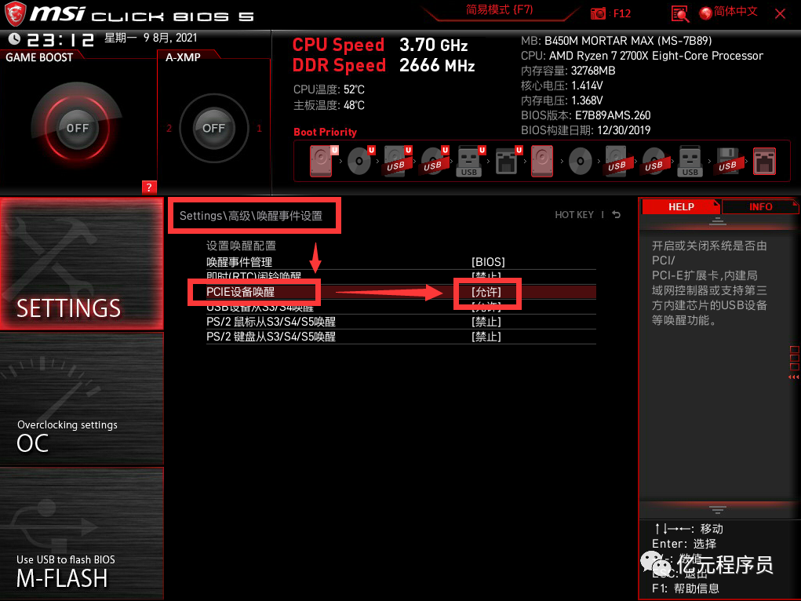This screenshot has width=801, height=601.
Task: Select the legacy CD/DVD boot icon without U badge
Action: [581, 161]
